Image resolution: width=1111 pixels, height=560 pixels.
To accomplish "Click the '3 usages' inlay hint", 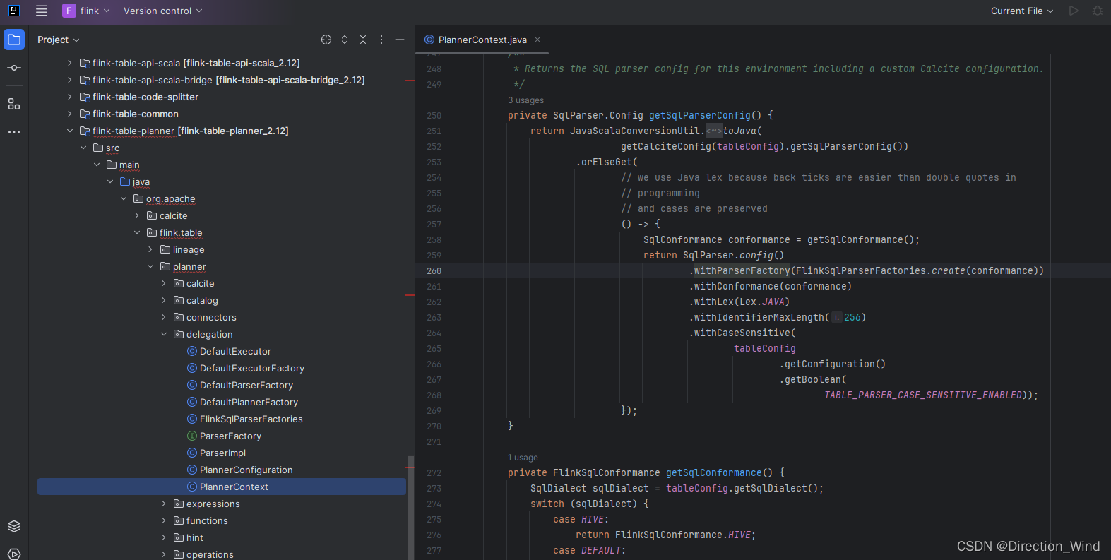I will coord(526,100).
